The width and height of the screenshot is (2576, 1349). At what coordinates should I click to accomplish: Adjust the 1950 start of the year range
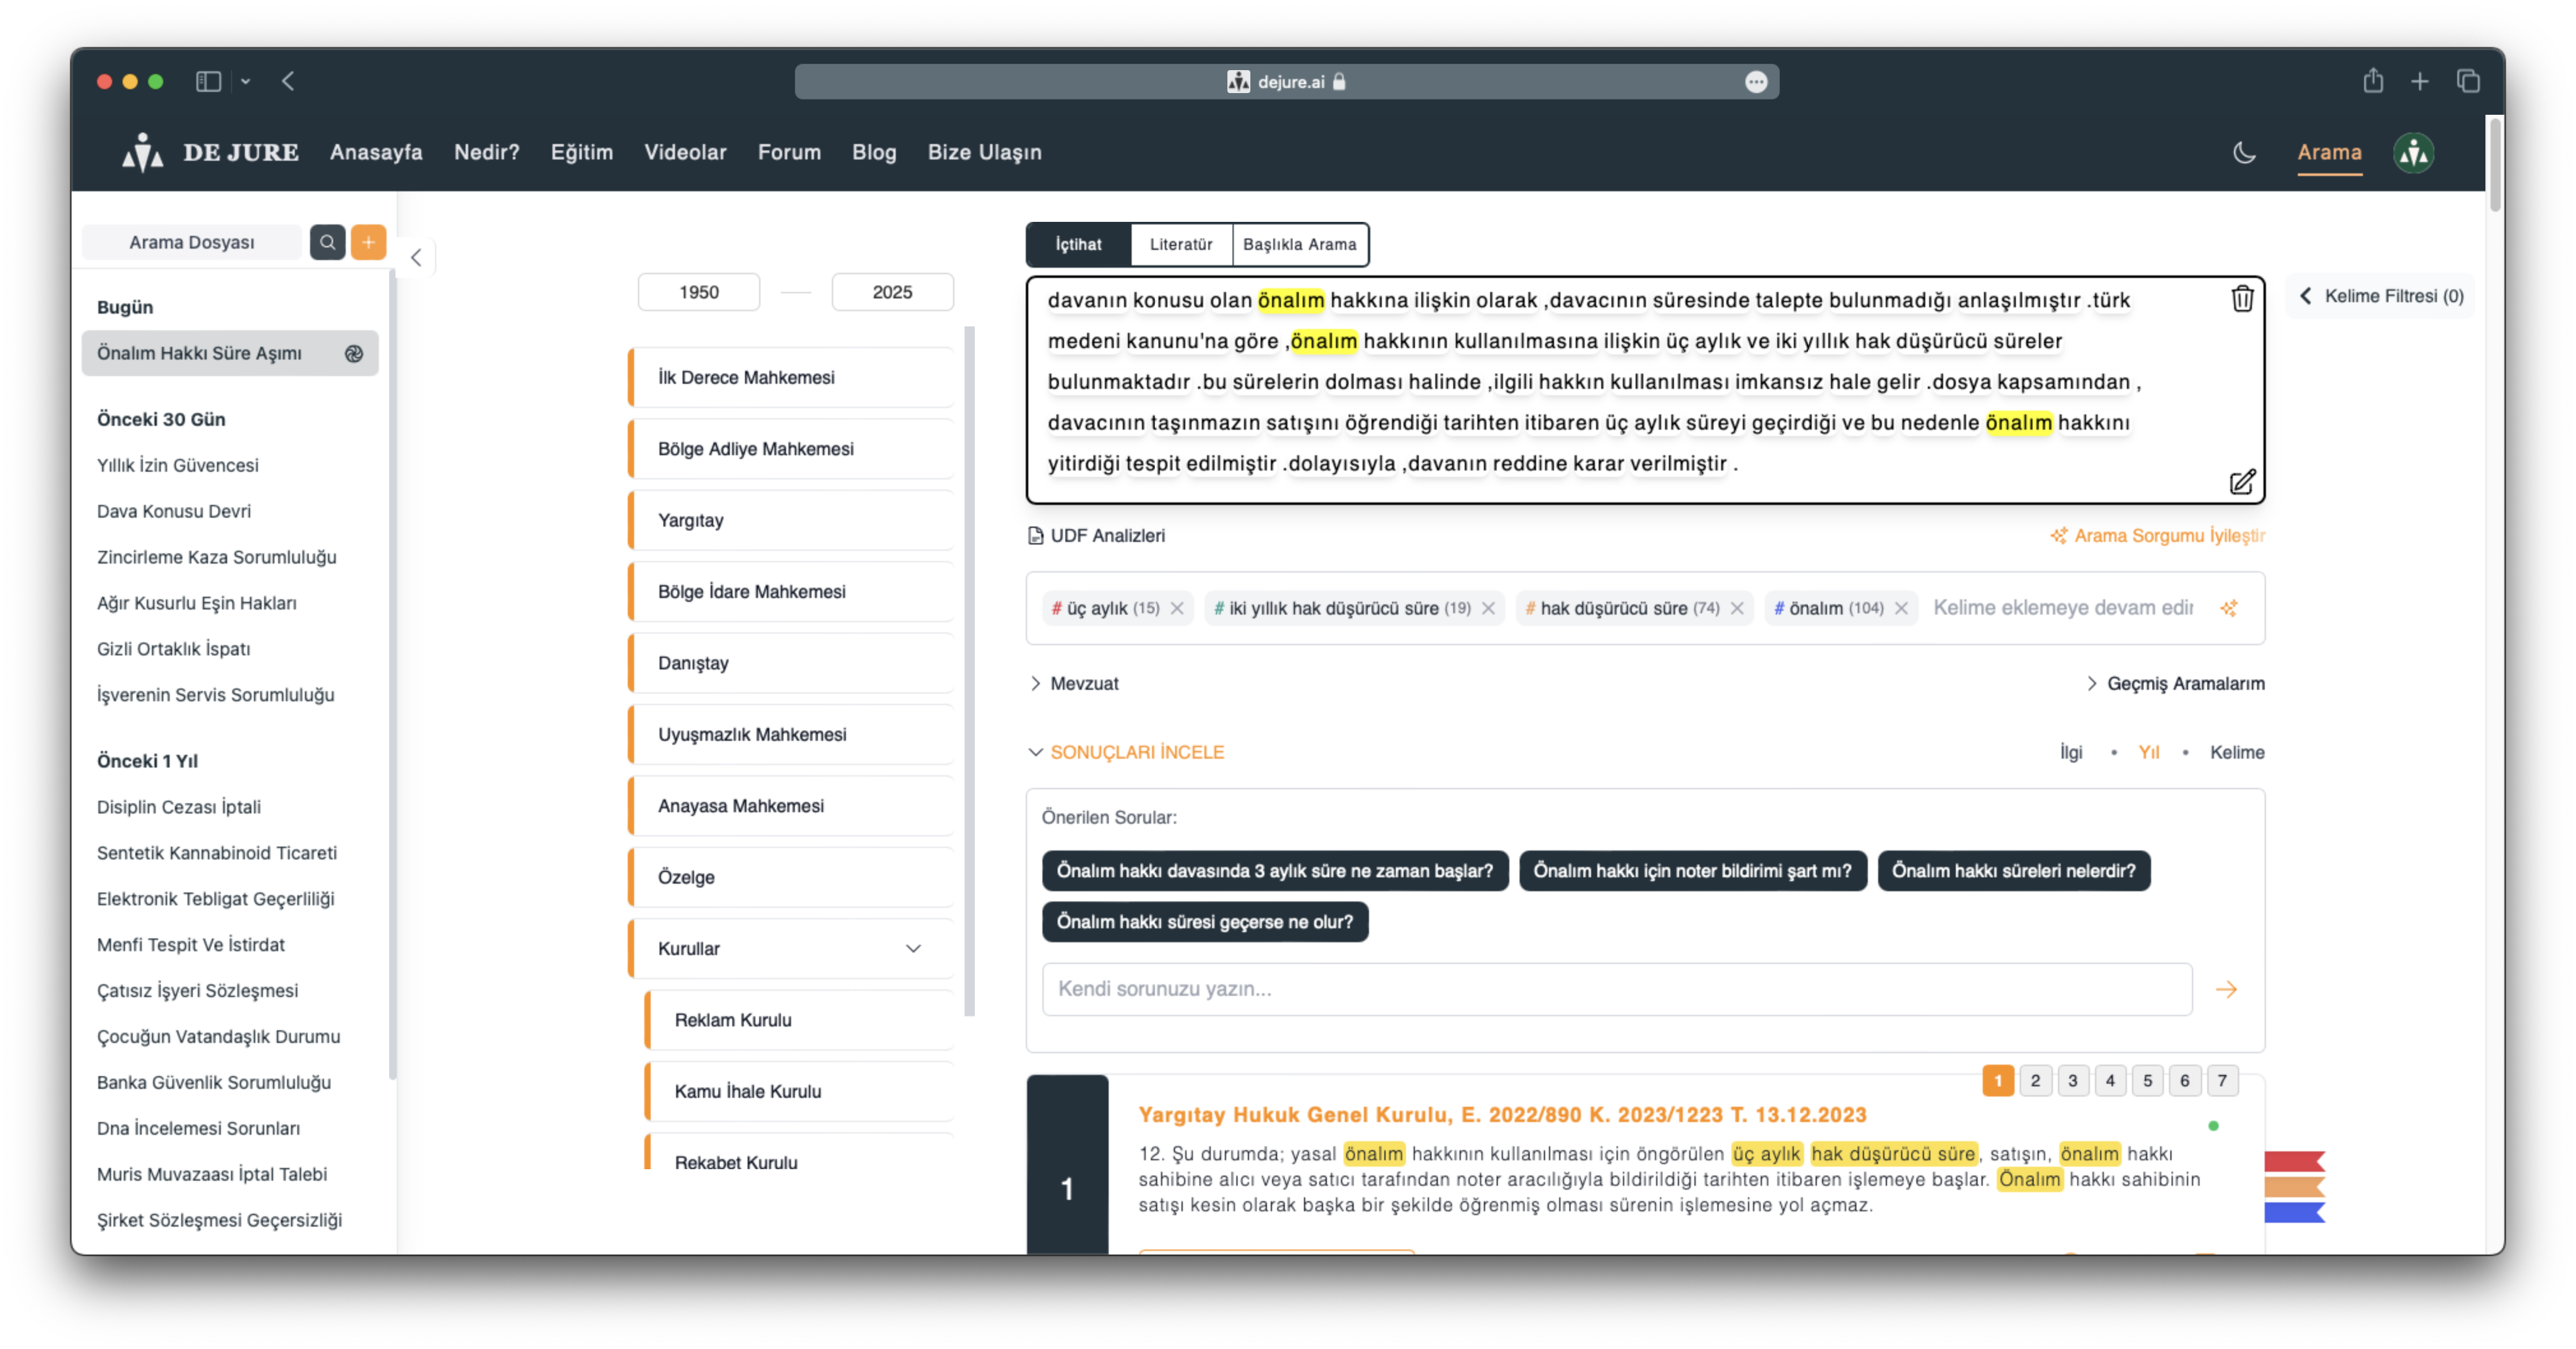(699, 291)
